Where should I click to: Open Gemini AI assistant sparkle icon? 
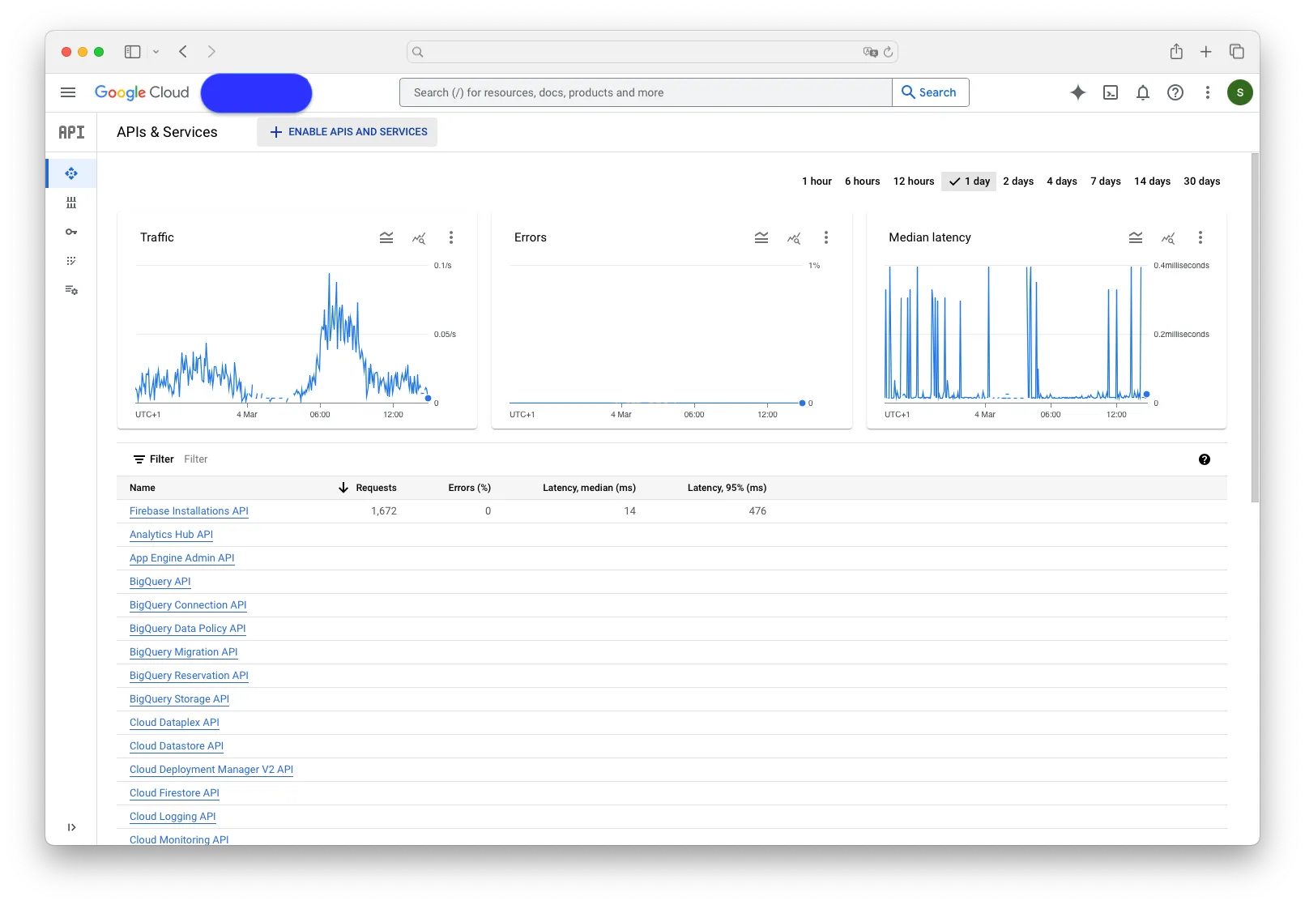1078,92
